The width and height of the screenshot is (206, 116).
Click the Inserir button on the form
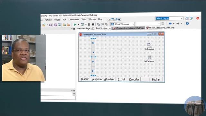85,79
